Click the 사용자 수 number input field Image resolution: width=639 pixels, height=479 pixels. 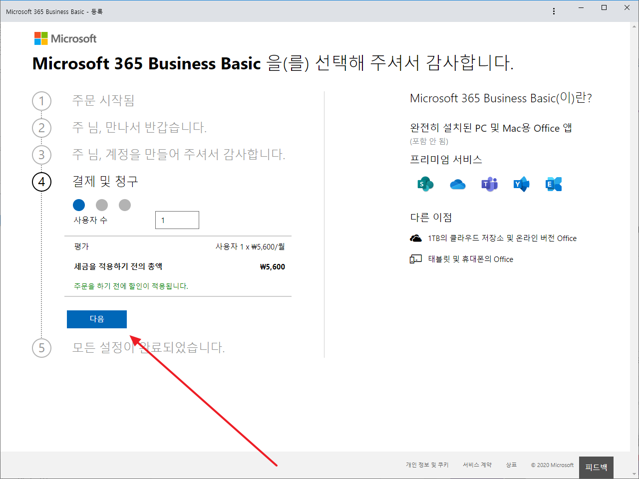177,220
